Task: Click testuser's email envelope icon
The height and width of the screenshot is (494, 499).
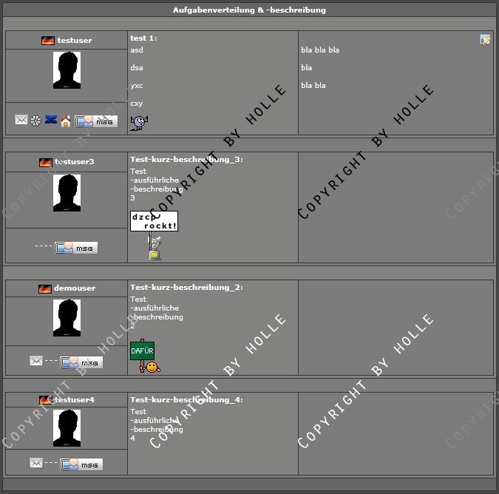Action: tap(21, 120)
